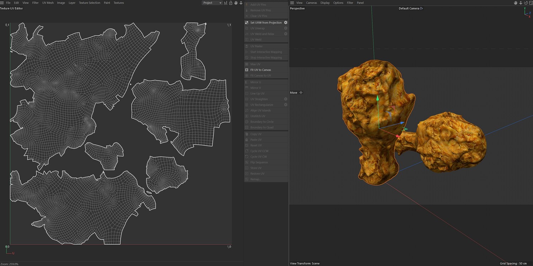Click Fit Canvas to UV command
This screenshot has height=266, width=533.
[266, 75]
